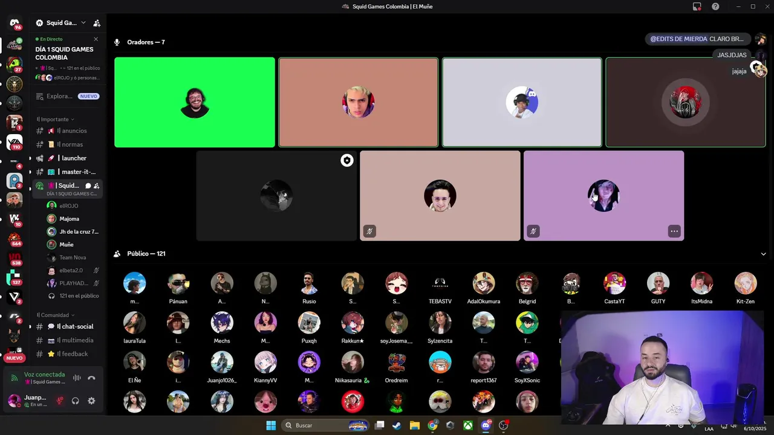Open audience member Mechs avatar
This screenshot has width=774, height=435.
[x=222, y=323]
